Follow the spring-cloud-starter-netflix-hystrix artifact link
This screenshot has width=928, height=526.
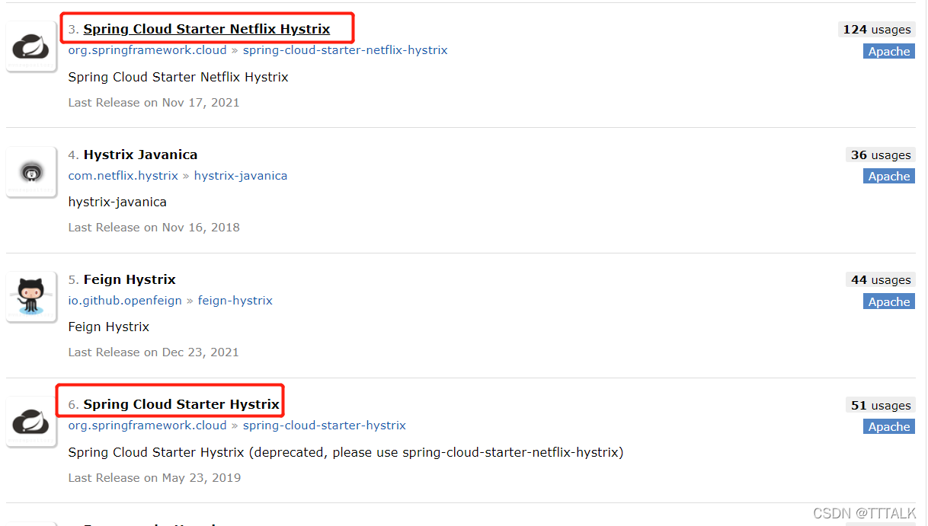345,50
